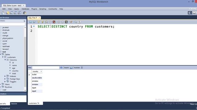The image size is (197, 110).
Task: Click the schema list scroll-up arrow
Action: [25, 28]
